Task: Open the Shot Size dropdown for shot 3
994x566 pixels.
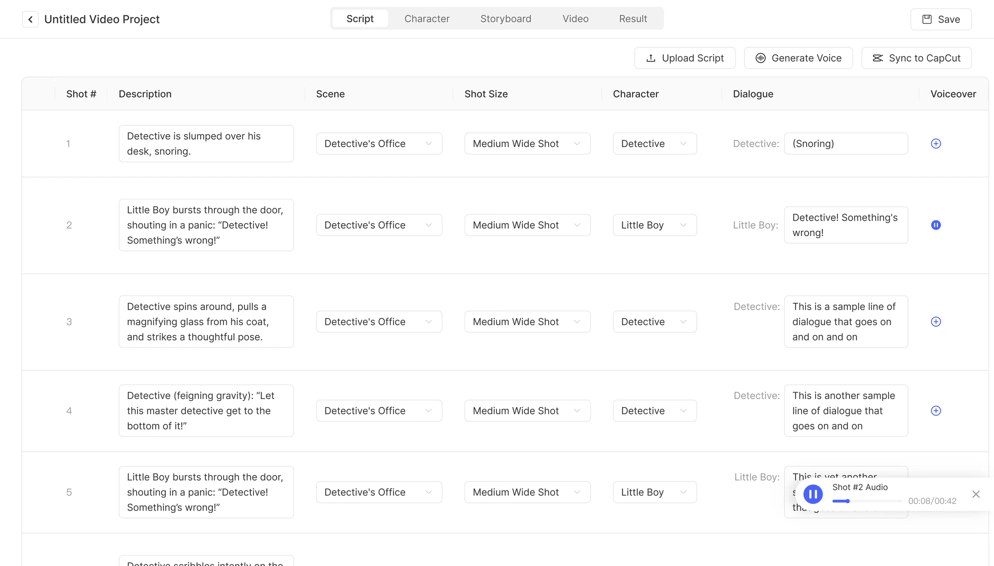Action: click(x=527, y=322)
